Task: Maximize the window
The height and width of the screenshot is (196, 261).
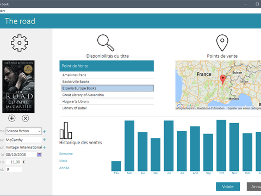Action: pos(257,4)
